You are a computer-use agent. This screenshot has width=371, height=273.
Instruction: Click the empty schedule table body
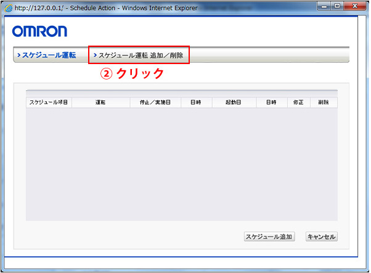click(x=181, y=163)
